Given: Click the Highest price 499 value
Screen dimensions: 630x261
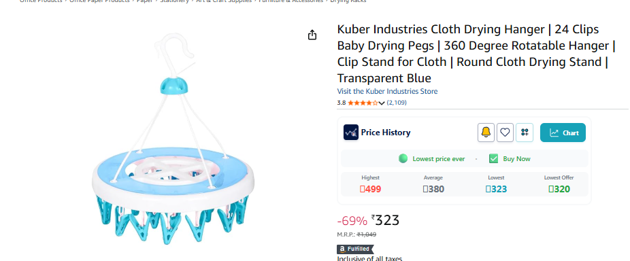Looking at the screenshot, I should pyautogui.click(x=370, y=189).
